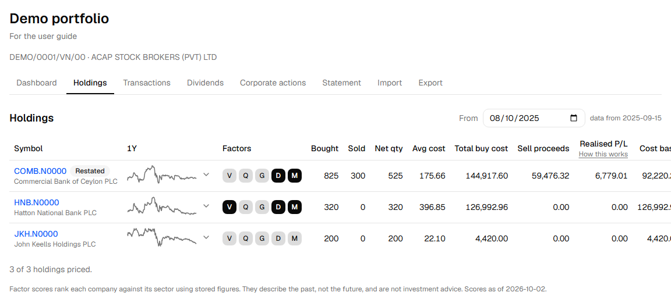Open the Corporate actions tab
The width and height of the screenshot is (671, 303).
click(273, 83)
